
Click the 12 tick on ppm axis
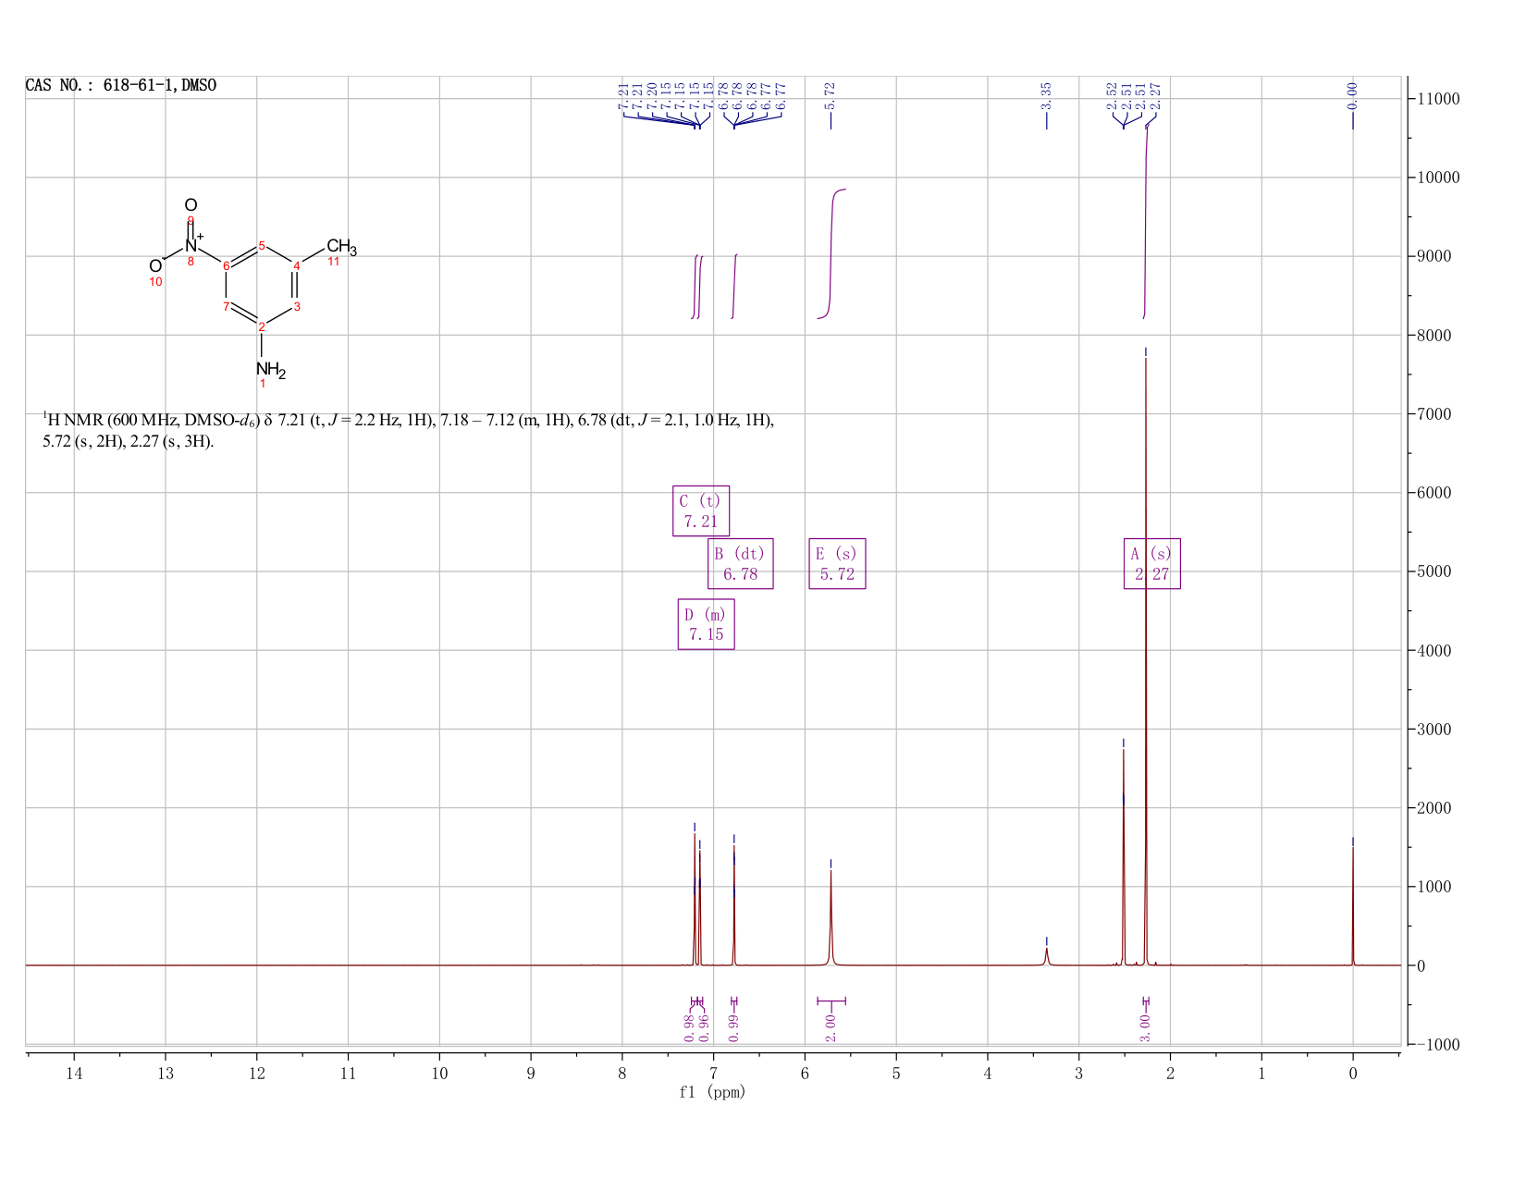257,1074
